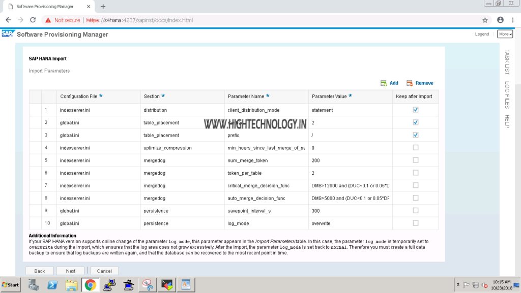The image size is (521, 293).
Task: Open the Legend link
Action: (x=482, y=34)
